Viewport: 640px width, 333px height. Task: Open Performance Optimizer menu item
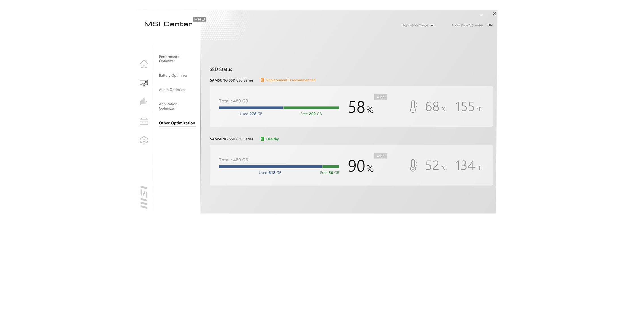click(x=169, y=59)
